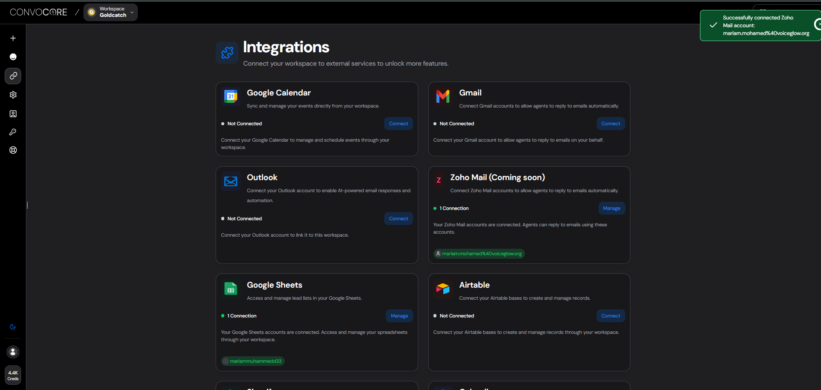
Task: Click the Google Calendar icon
Action: tap(231, 96)
